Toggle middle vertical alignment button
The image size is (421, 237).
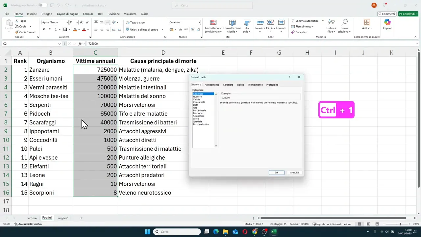point(102,22)
